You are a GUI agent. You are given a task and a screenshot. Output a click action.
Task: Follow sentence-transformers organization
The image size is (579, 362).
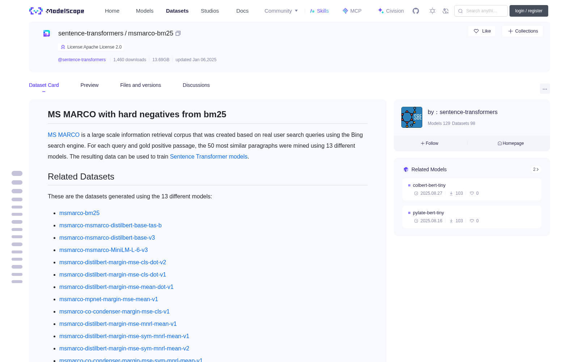(x=430, y=143)
